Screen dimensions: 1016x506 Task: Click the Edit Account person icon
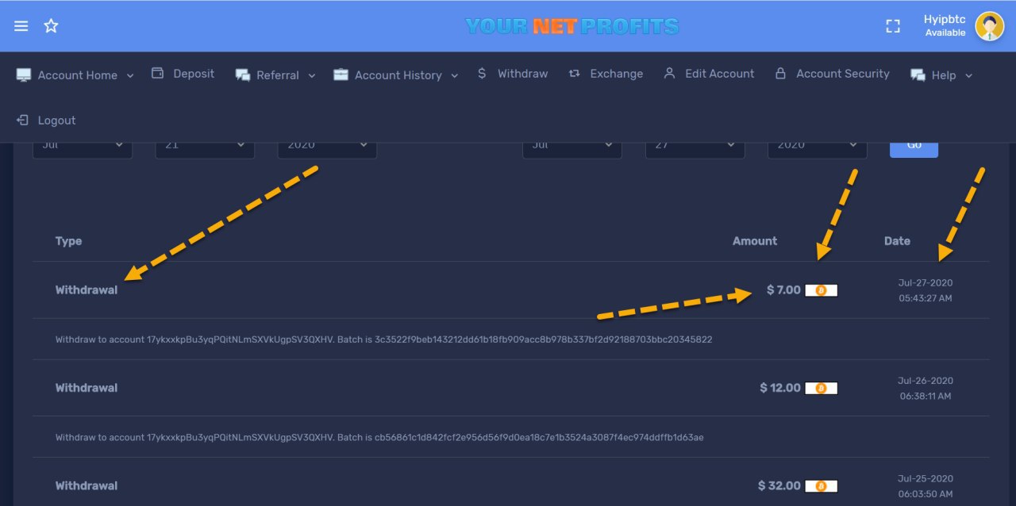[x=669, y=73]
